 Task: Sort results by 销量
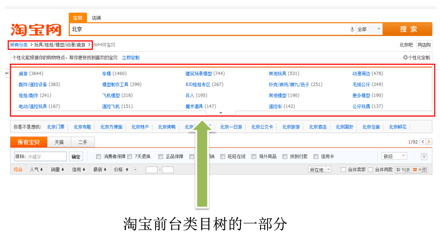pos(58,170)
